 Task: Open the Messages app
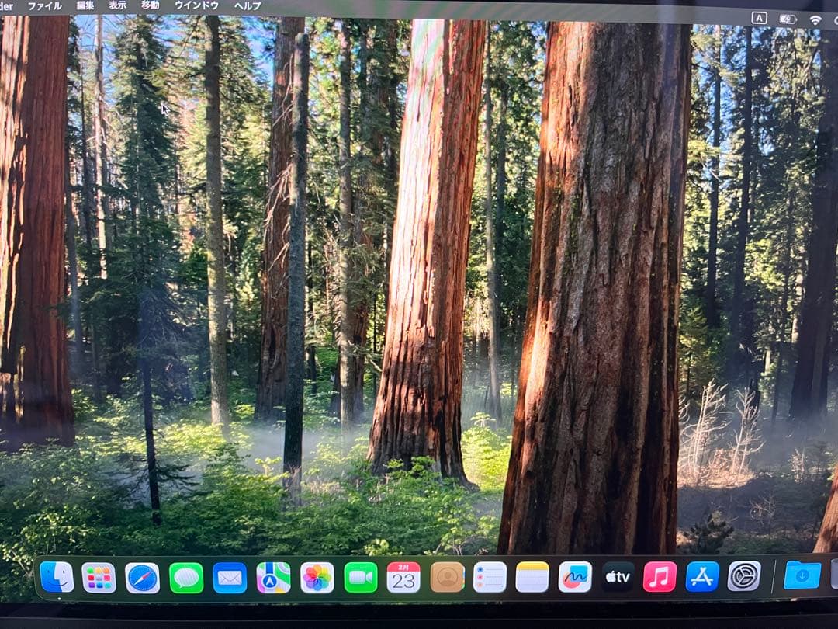[186, 578]
